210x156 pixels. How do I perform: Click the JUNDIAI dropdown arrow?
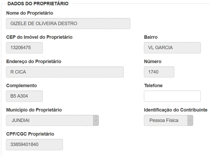coord(96,120)
